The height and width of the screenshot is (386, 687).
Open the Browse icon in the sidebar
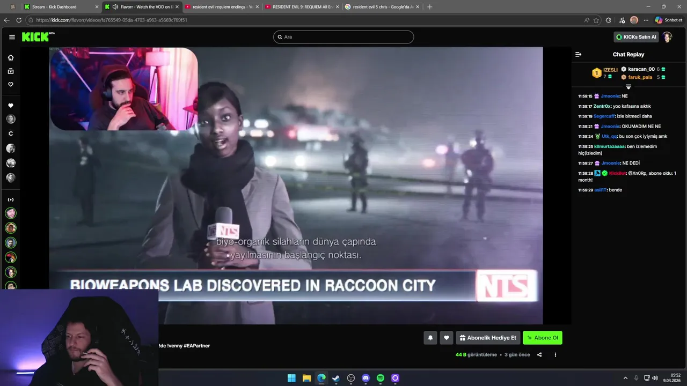pos(11,71)
